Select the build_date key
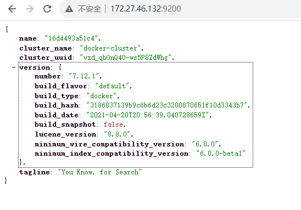301x210 pixels. click(x=57, y=115)
